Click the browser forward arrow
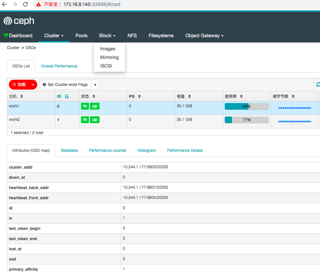The image size is (320, 273). coord(15,4)
